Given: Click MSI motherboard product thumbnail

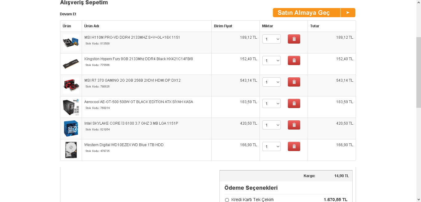Looking at the screenshot, I should 71,42.
